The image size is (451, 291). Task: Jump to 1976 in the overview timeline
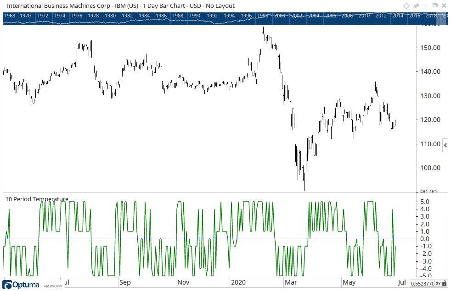77,16
